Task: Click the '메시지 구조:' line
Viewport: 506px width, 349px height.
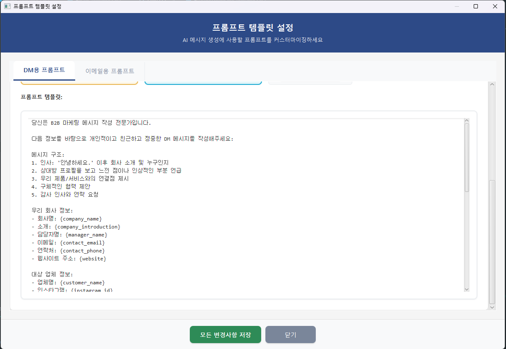Action: [x=48, y=155]
